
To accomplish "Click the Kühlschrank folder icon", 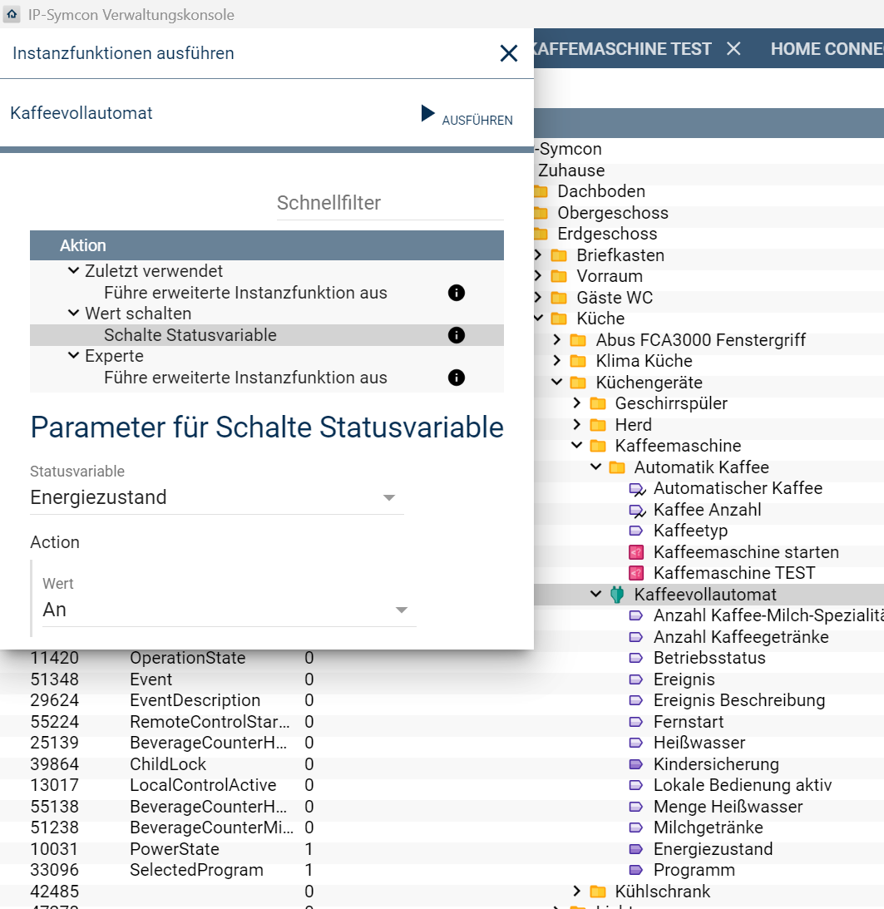I will (x=598, y=892).
